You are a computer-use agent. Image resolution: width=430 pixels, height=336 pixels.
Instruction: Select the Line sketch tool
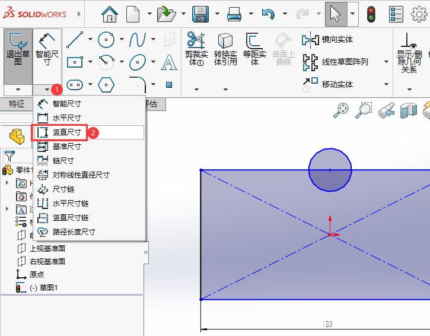[x=75, y=40]
